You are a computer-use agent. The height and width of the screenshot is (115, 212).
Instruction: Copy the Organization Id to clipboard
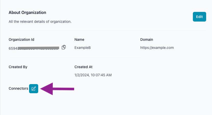[x=64, y=47]
